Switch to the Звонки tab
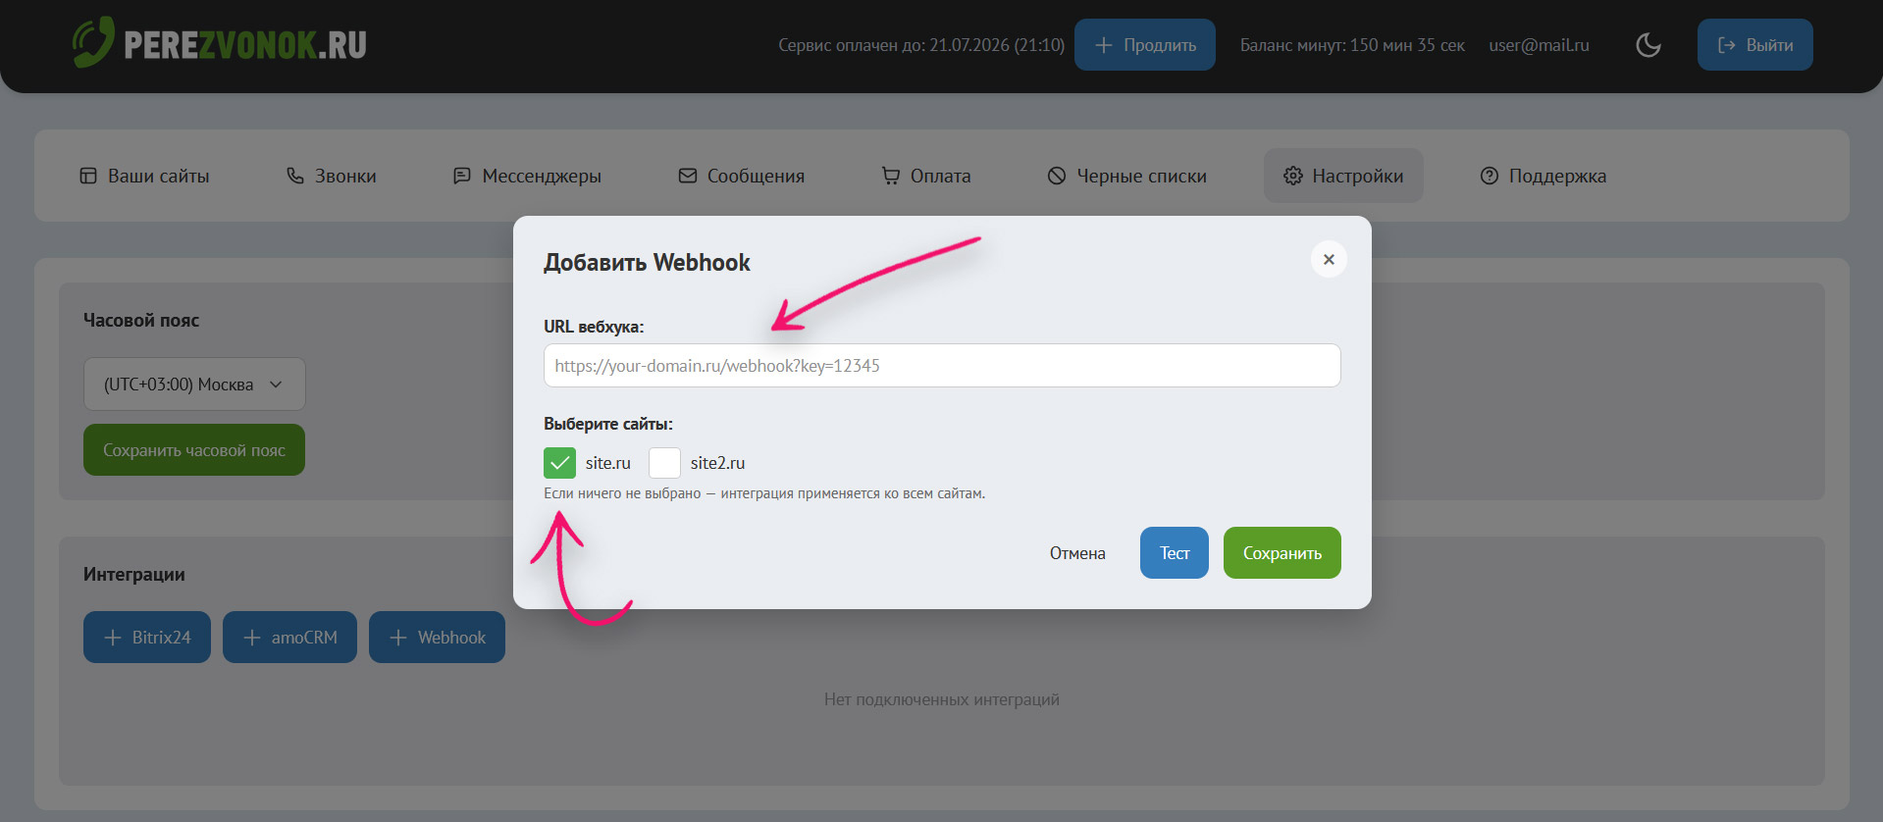This screenshot has width=1883, height=822. coord(331,177)
